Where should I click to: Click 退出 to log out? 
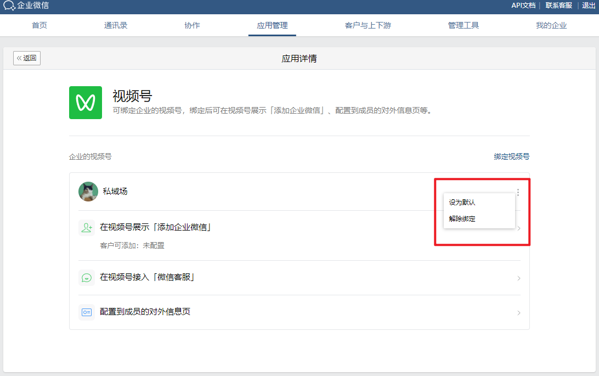click(x=588, y=5)
